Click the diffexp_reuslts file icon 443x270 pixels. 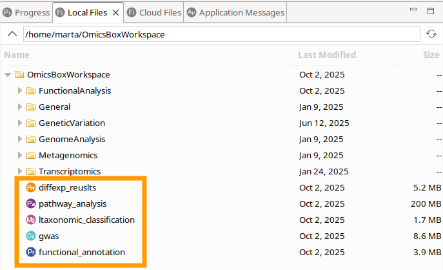click(31, 188)
